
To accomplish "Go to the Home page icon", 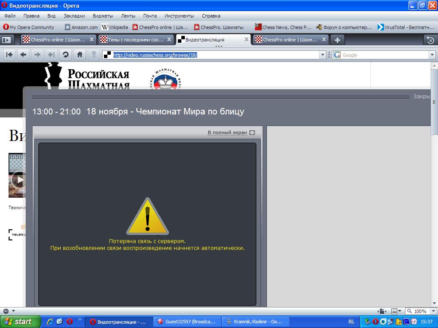I will pos(80,55).
